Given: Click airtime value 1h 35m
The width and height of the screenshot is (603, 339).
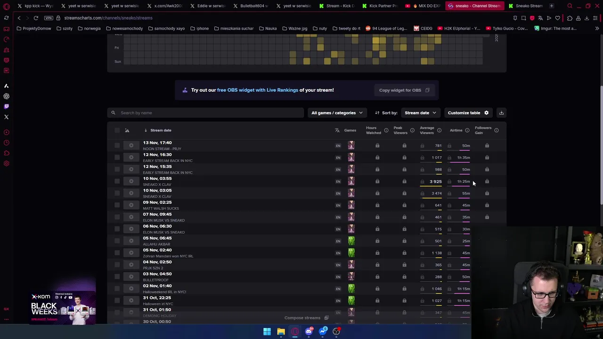Looking at the screenshot, I should (464, 158).
